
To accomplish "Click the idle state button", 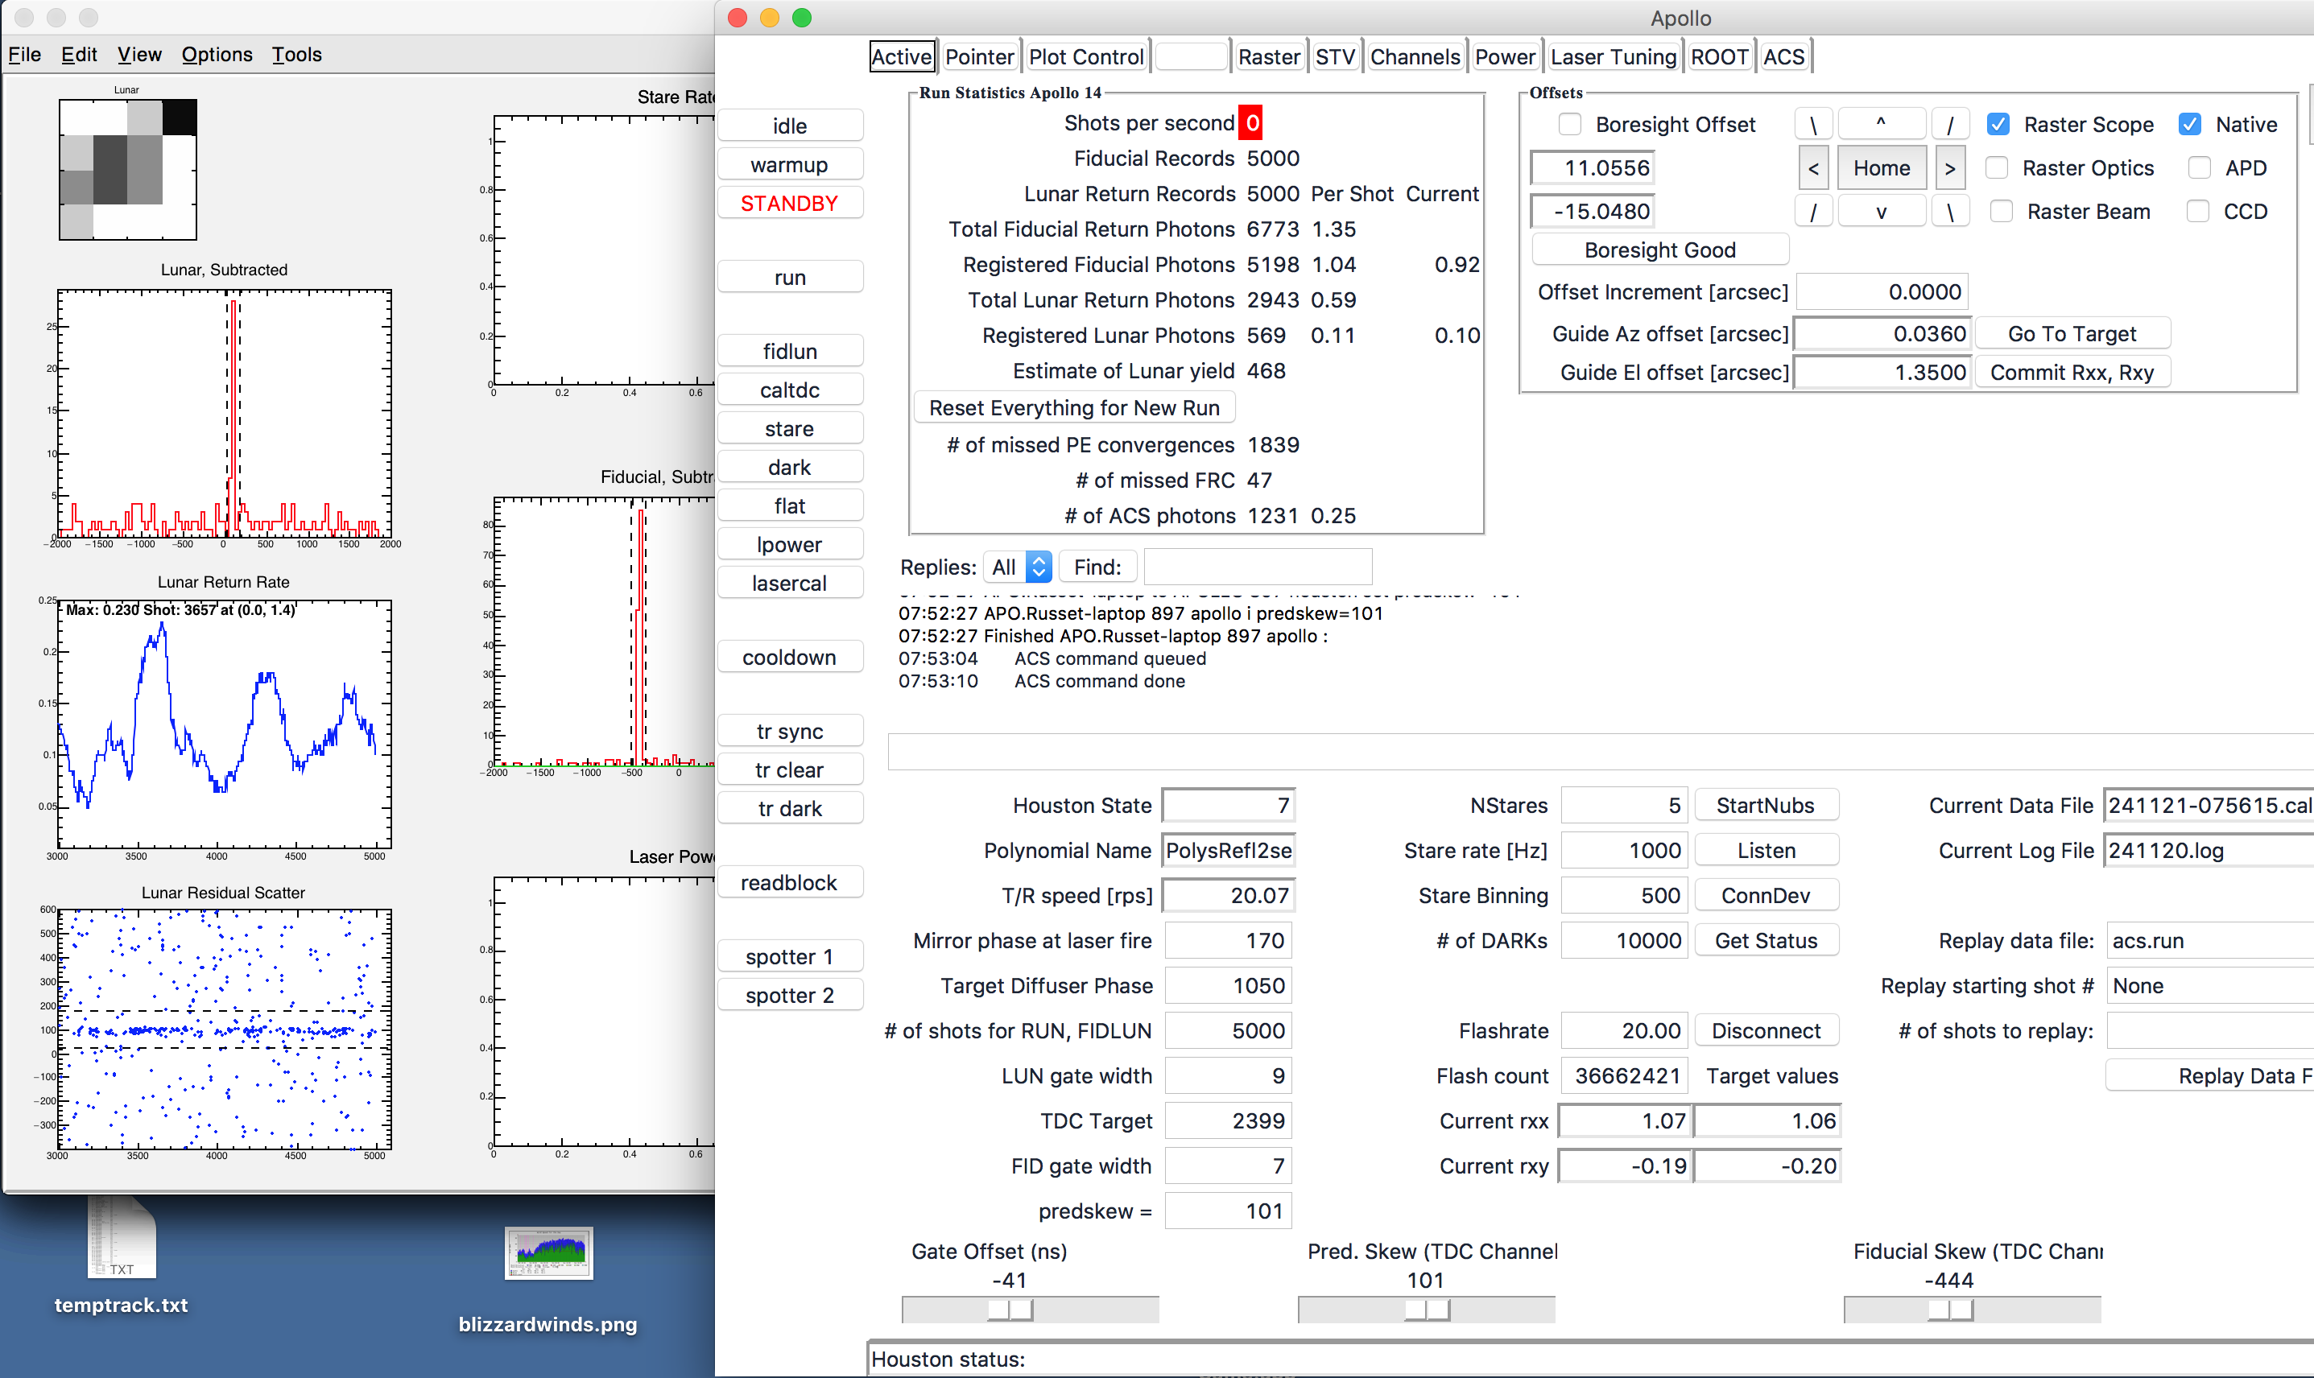I will click(789, 126).
